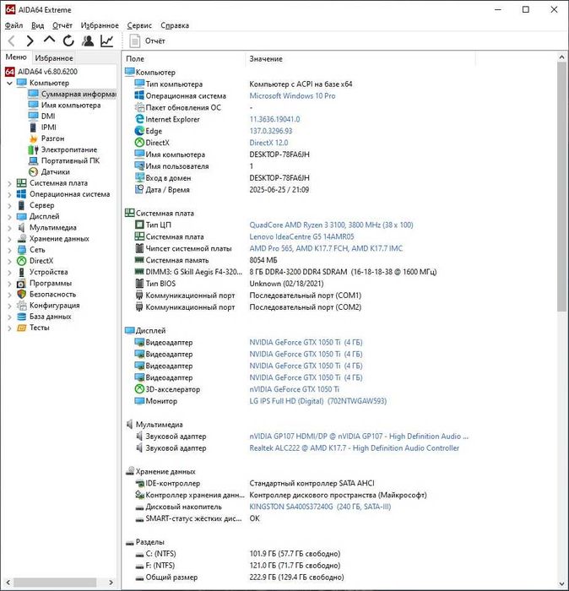Click the Датчики sensor gauge icon
The image size is (569, 591).
click(34, 172)
